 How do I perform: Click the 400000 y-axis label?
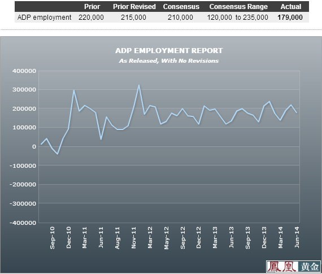(24, 71)
